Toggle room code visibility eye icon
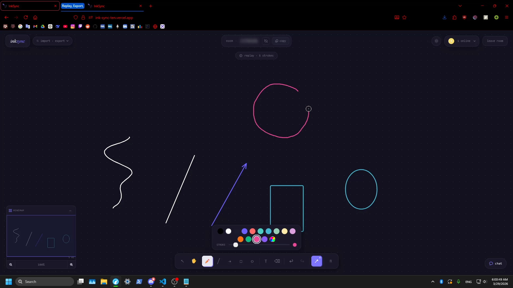Image resolution: width=513 pixels, height=288 pixels. tap(266, 41)
